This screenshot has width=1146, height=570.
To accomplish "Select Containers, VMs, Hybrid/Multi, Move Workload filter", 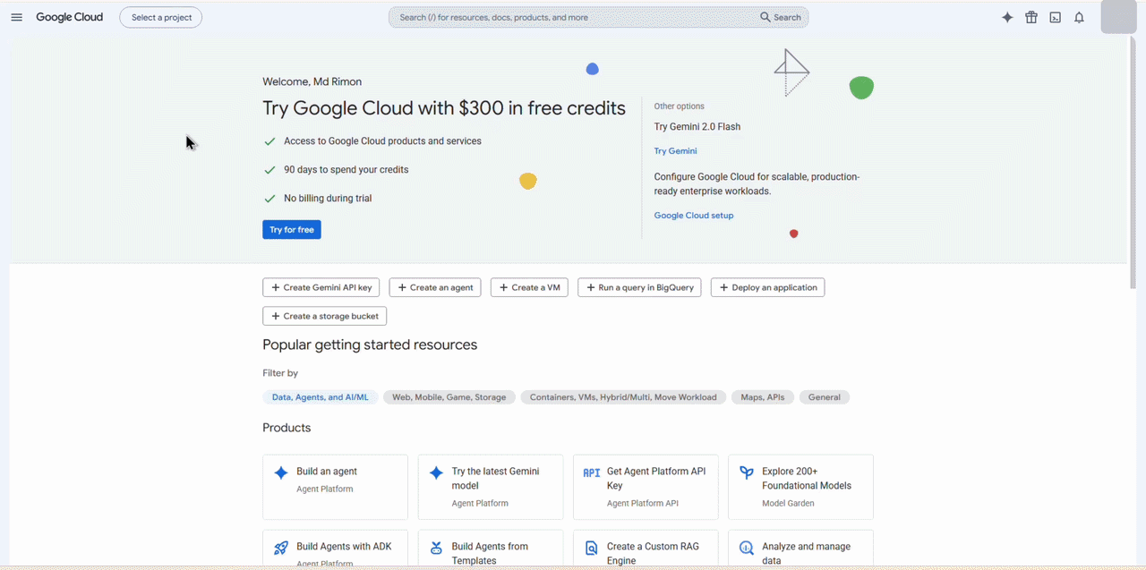I will pos(623,397).
